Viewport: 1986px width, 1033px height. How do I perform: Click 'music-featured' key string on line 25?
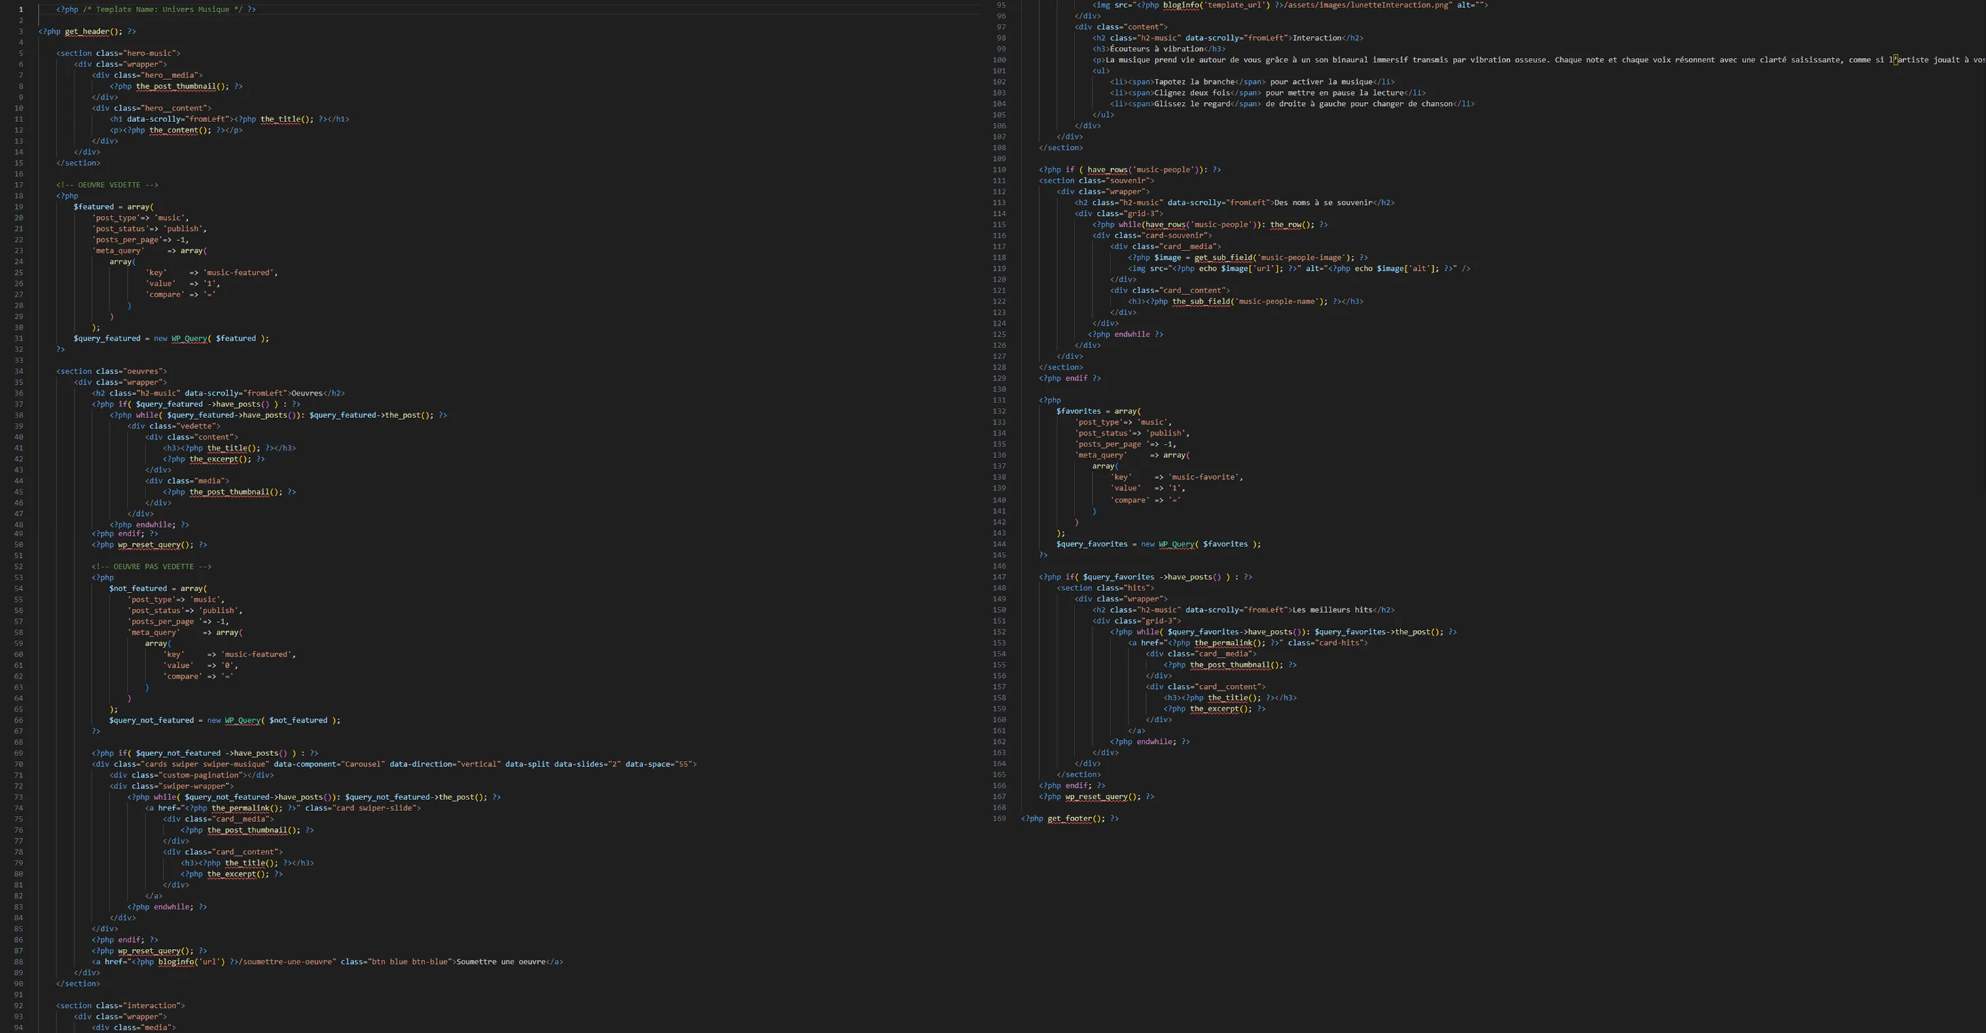coord(239,273)
